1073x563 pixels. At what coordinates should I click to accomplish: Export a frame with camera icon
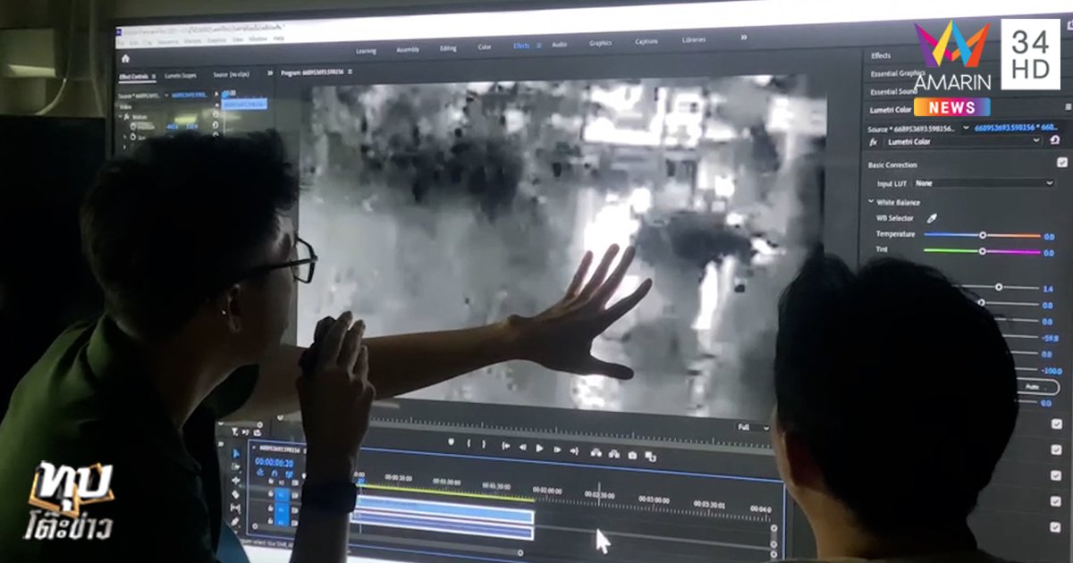tap(632, 454)
